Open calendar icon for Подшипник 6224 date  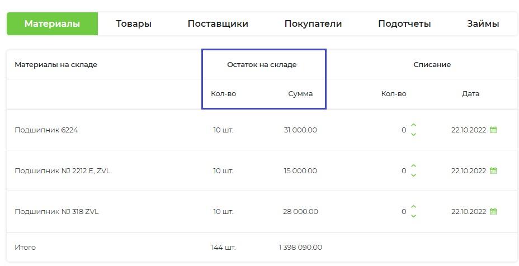493,130
